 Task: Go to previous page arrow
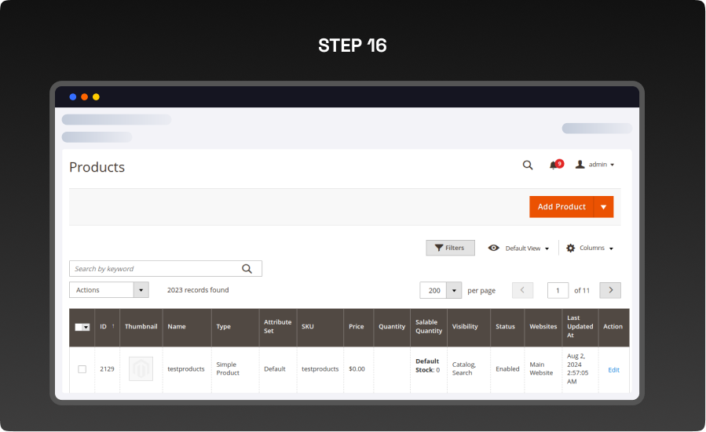point(522,290)
